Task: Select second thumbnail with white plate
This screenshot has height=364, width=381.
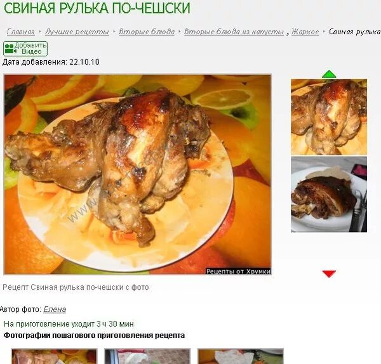Action: tap(329, 195)
